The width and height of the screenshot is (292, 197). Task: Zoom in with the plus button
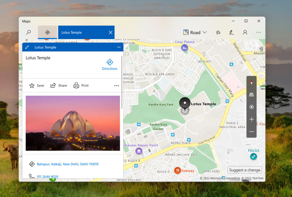click(x=251, y=119)
